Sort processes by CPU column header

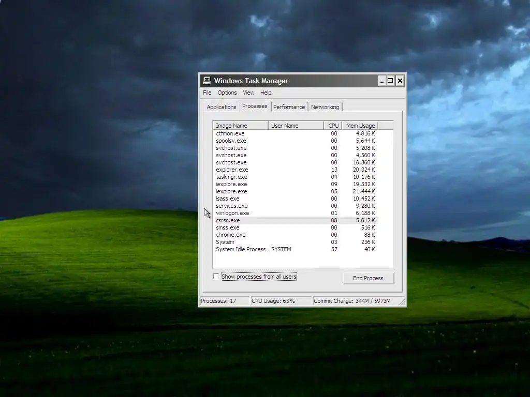[x=333, y=126]
